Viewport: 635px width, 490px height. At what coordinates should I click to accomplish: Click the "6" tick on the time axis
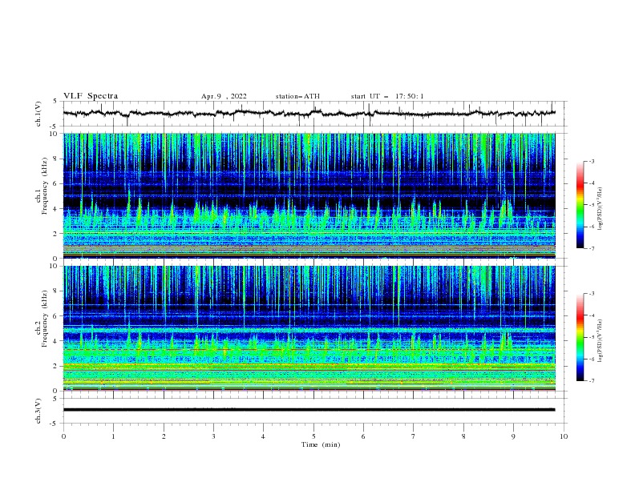click(x=363, y=436)
